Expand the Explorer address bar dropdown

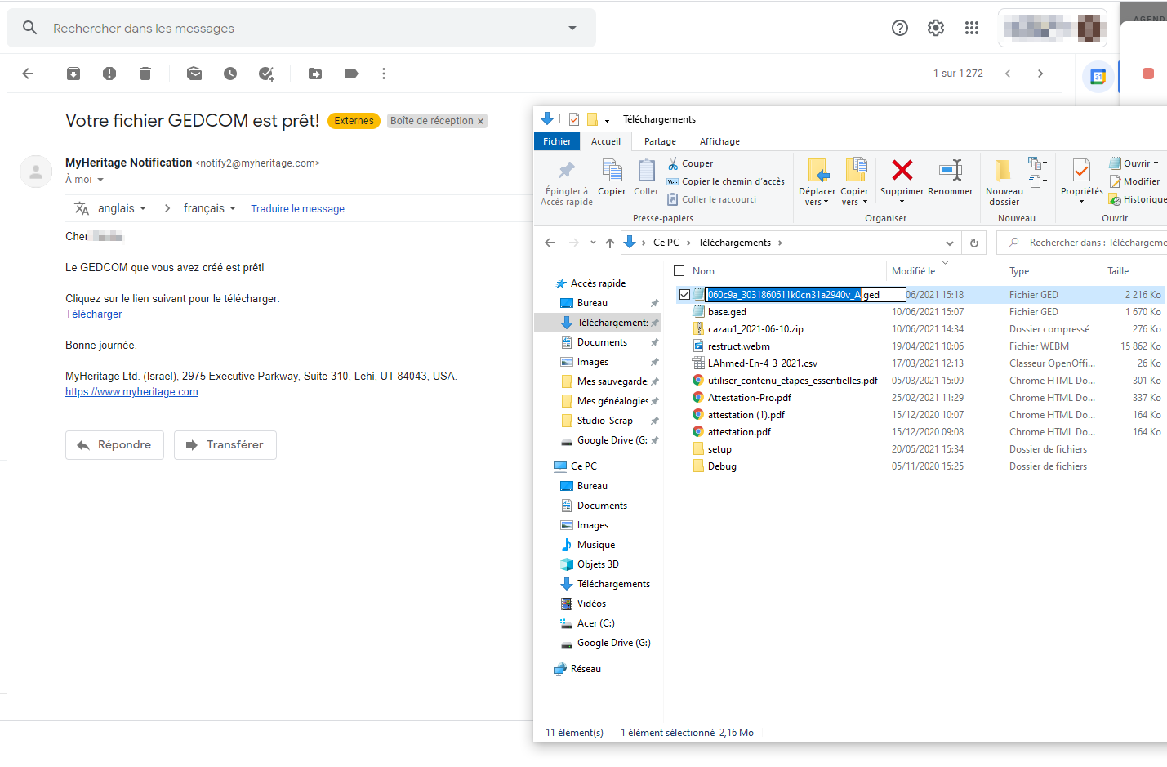[x=949, y=243]
